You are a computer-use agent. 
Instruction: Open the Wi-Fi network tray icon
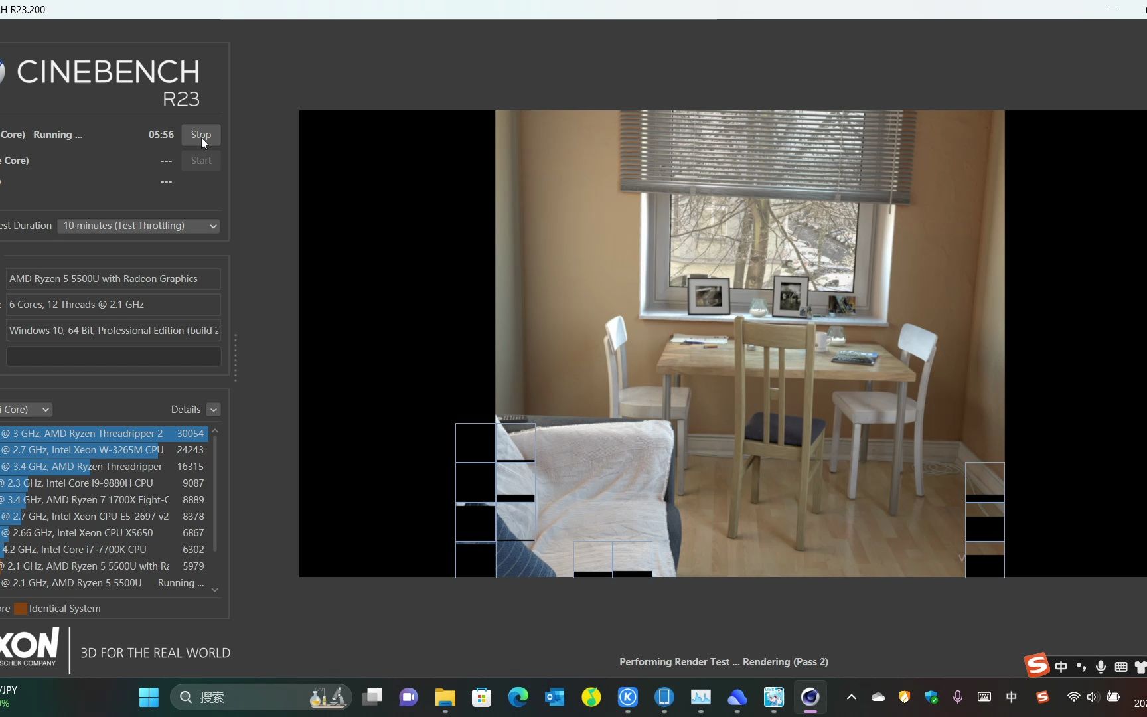pyautogui.click(x=1073, y=697)
